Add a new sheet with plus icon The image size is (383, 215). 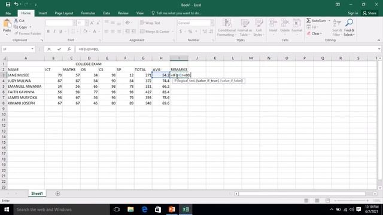[57, 193]
